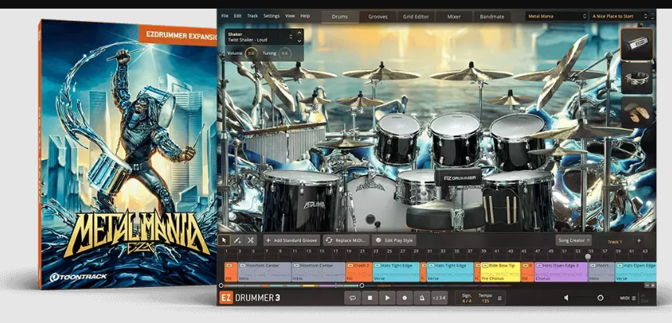The image size is (672, 323).
Task: Click the EZ Drummer 3 logo
Action: click(x=250, y=298)
